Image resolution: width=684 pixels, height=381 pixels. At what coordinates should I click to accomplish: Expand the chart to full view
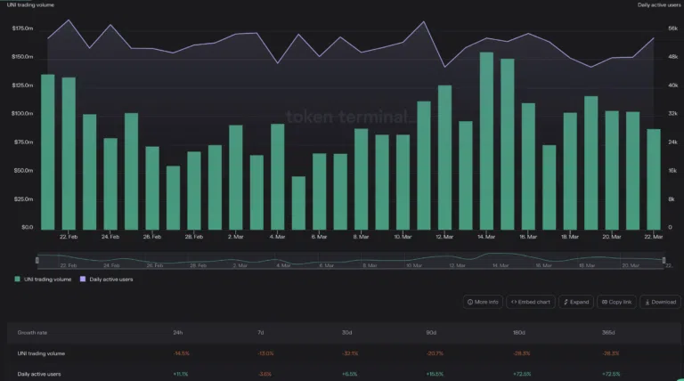pos(576,302)
